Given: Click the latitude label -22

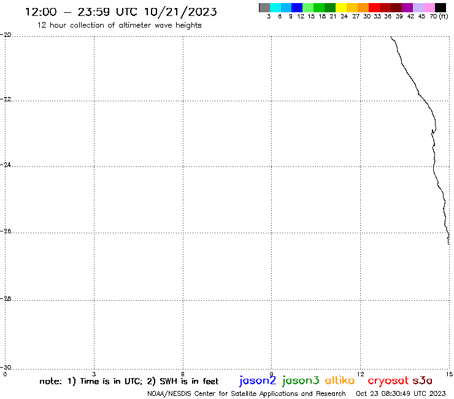Looking at the screenshot, I should click(x=6, y=99).
